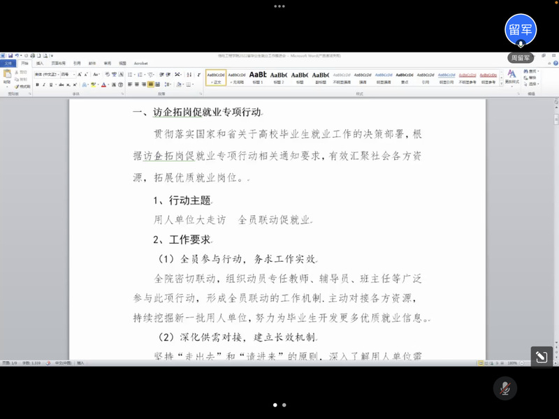Open the font name dropdown
This screenshot has height=419, width=559.
click(x=57, y=74)
